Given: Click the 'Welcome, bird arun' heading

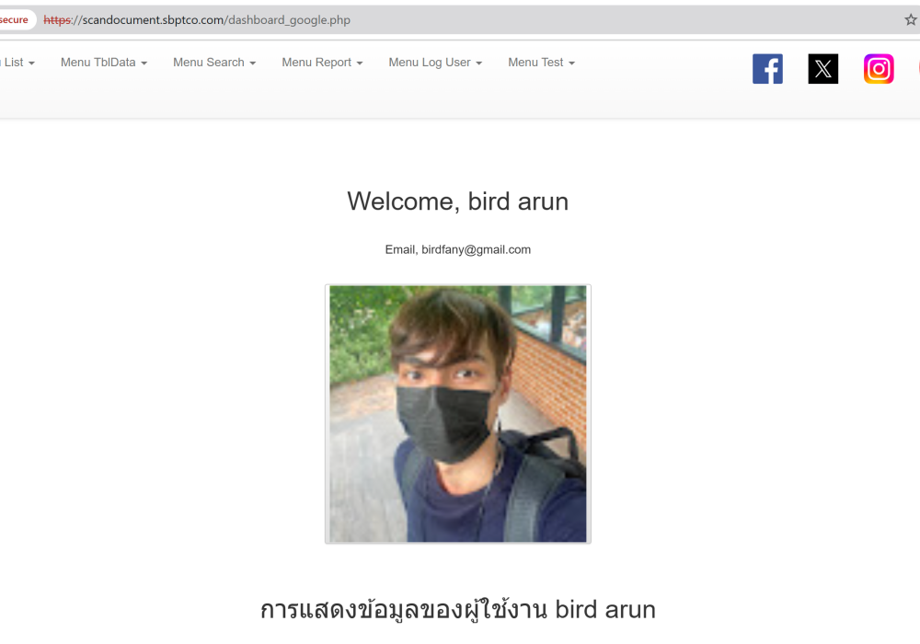Looking at the screenshot, I should [457, 201].
